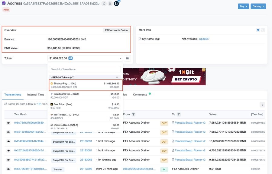Image resolution: width=272 pixels, height=174 pixels.
Task: Click value 7,984.724108186086634 BNB
Action: pyautogui.click(x=227, y=123)
